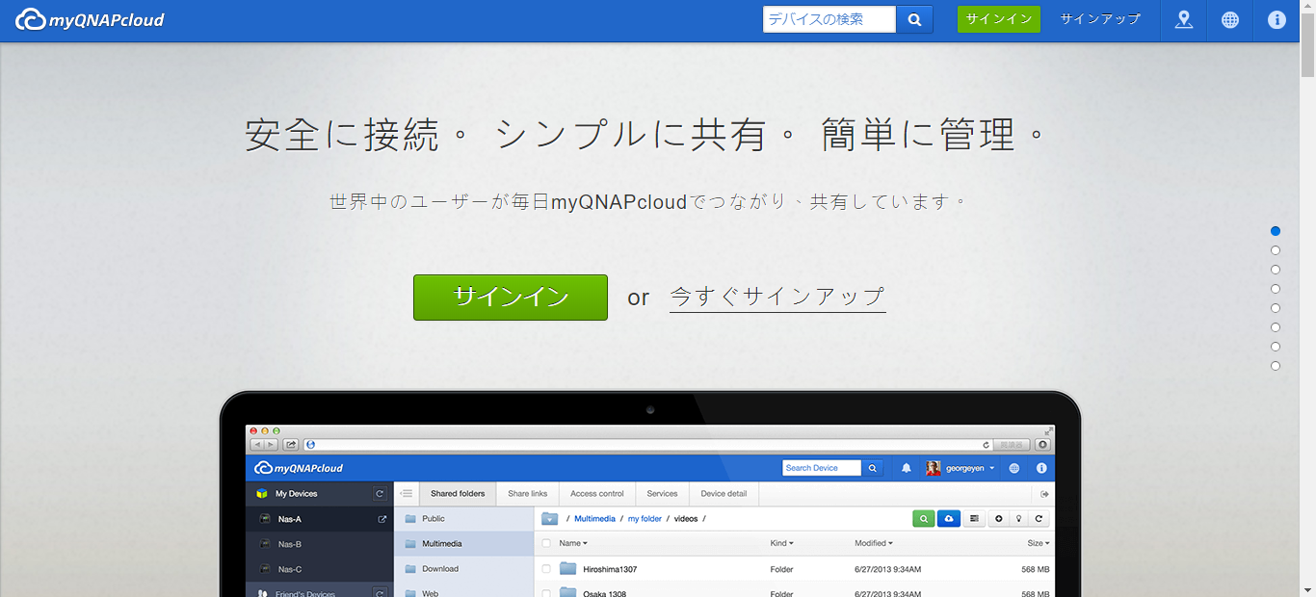The image size is (1316, 597).
Task: Switch to the Shared folders tab
Action: coord(458,494)
